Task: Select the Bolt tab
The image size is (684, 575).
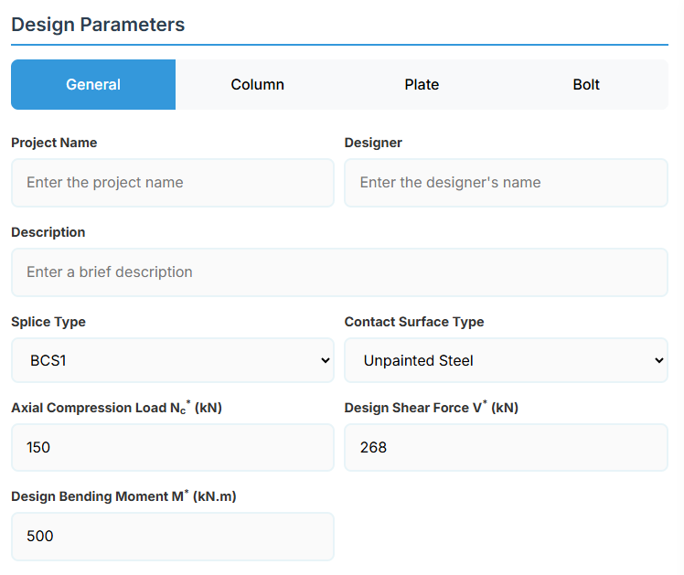Action: 586,85
